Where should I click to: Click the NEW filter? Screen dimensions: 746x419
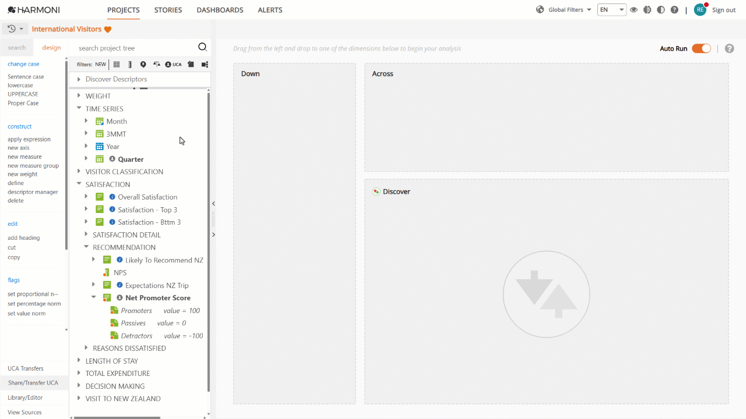[x=100, y=65]
